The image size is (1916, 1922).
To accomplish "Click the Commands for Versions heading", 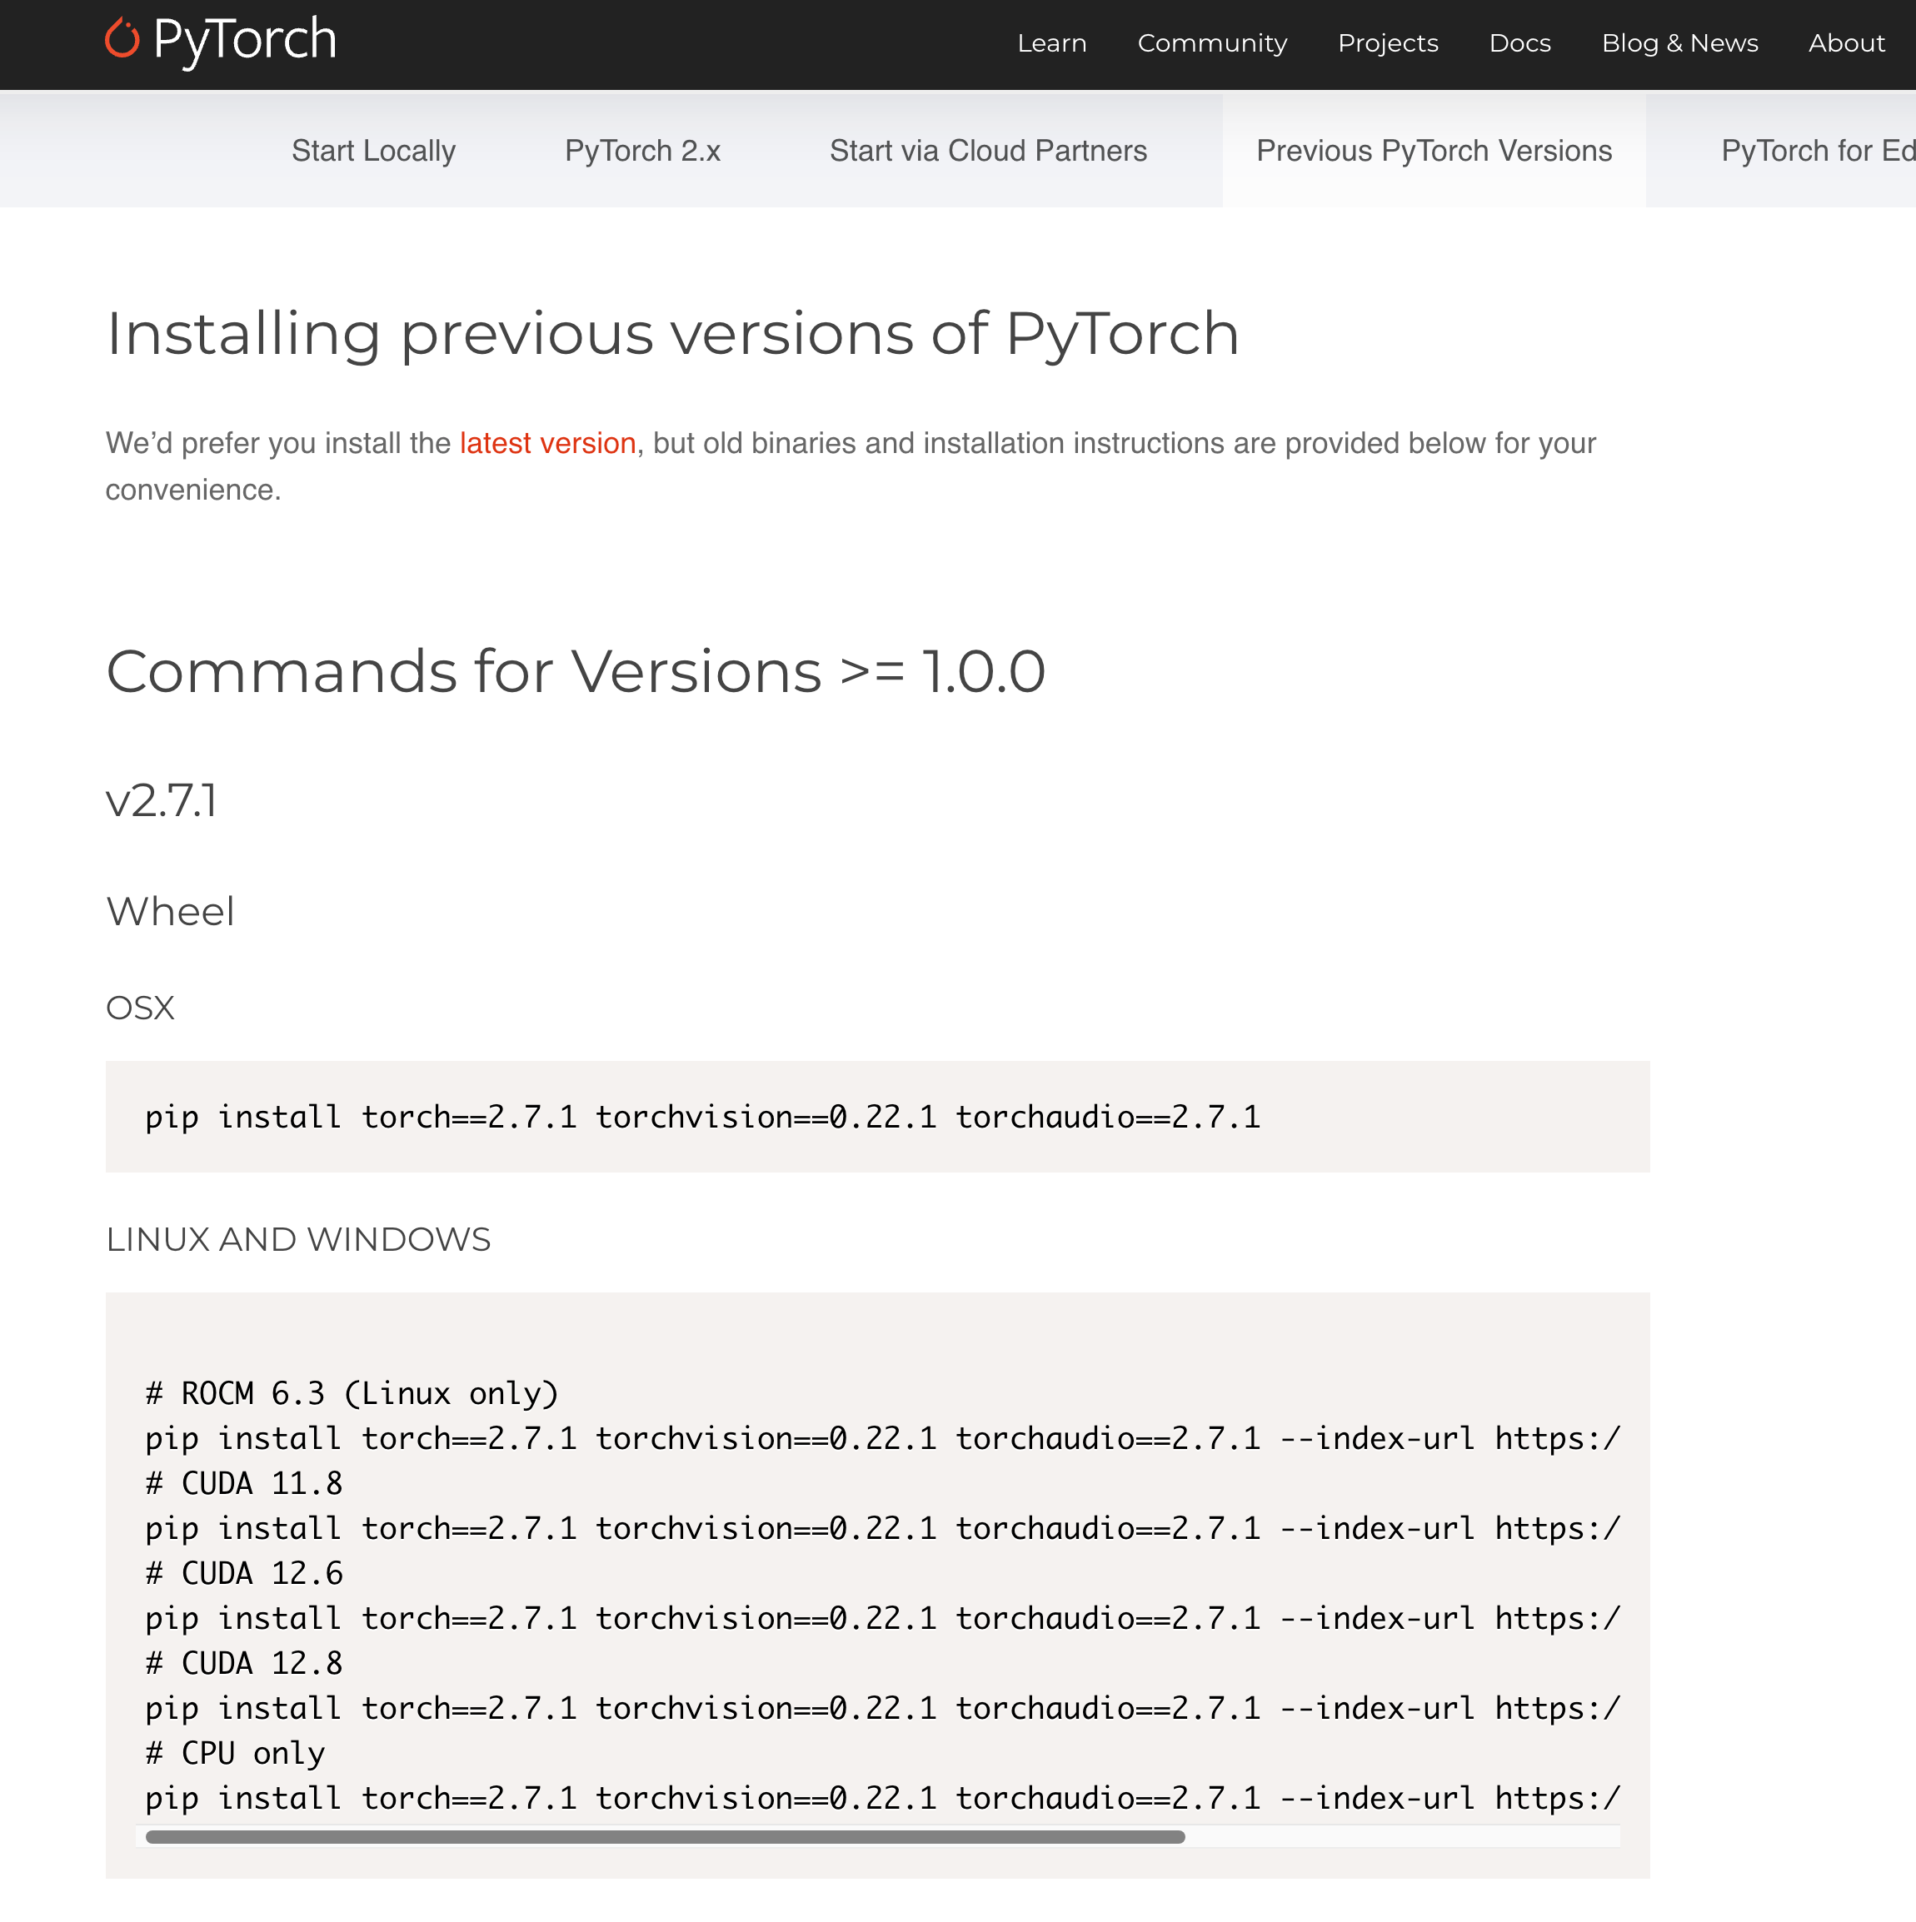I will point(577,671).
